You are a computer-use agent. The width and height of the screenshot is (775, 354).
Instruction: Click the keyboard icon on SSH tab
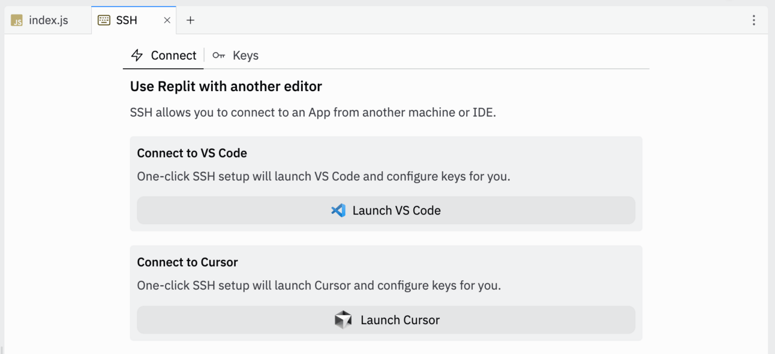pos(104,20)
